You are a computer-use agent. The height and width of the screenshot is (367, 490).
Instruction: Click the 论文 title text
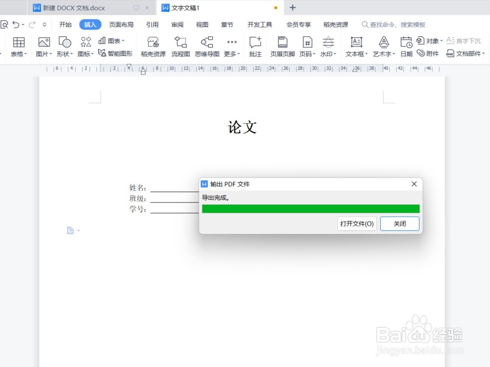point(242,127)
